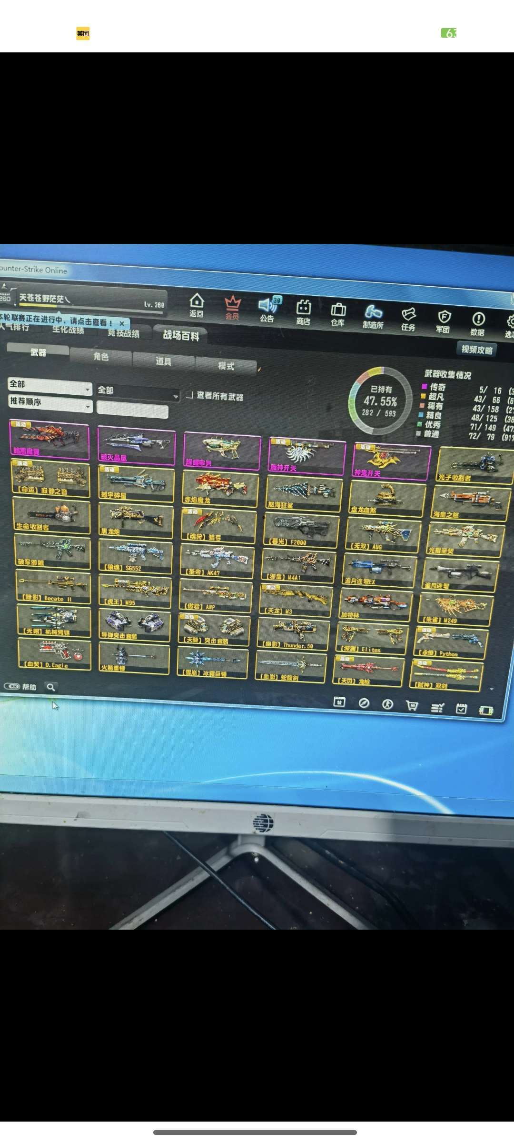Select the 角色 characters tab

[101, 356]
